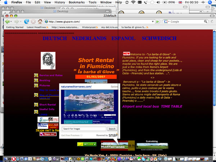
Task: Open the search engine chooser dropdown
Action: pyautogui.click(x=169, y=22)
